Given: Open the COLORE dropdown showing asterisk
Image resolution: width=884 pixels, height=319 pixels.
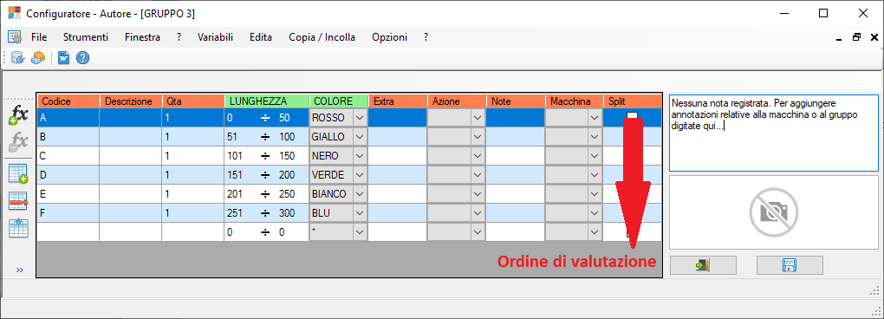Looking at the screenshot, I should point(361,231).
